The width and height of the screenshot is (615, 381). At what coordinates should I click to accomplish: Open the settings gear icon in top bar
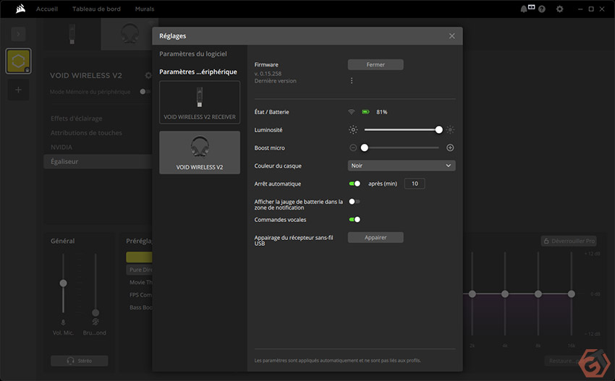(x=559, y=9)
